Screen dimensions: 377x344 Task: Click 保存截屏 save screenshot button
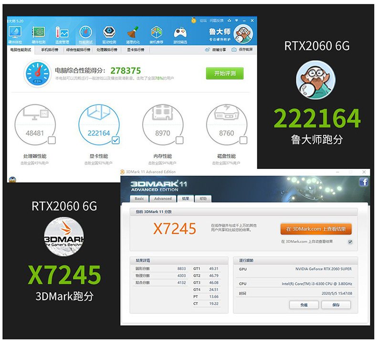(242, 50)
